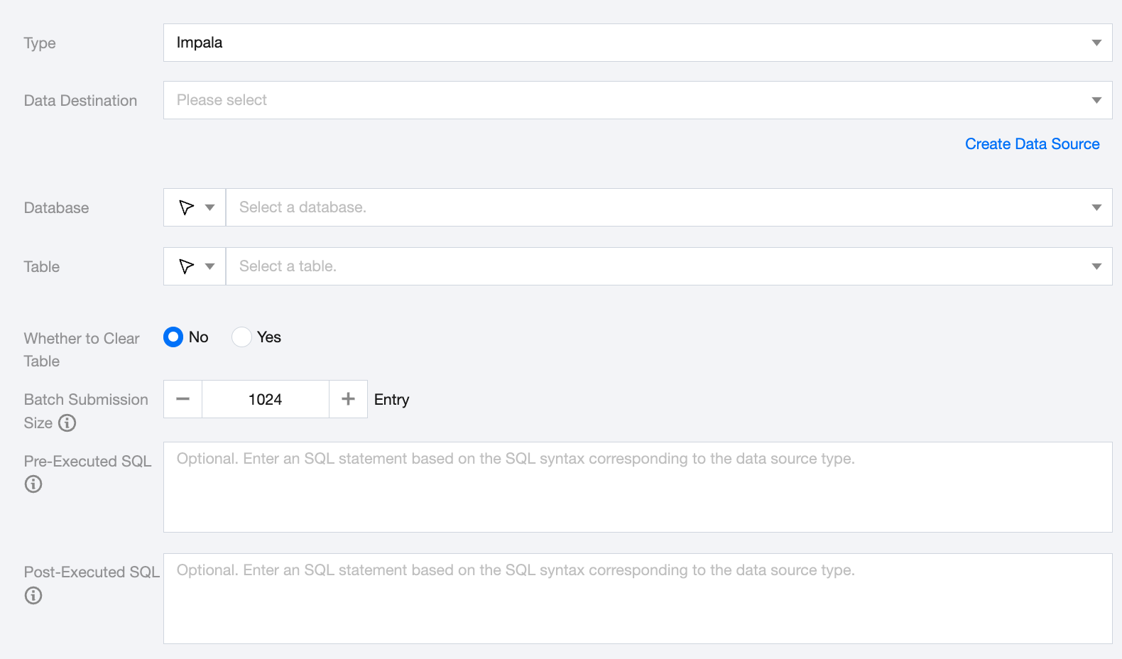Select Yes for Whether to Clear Table

[x=241, y=337]
